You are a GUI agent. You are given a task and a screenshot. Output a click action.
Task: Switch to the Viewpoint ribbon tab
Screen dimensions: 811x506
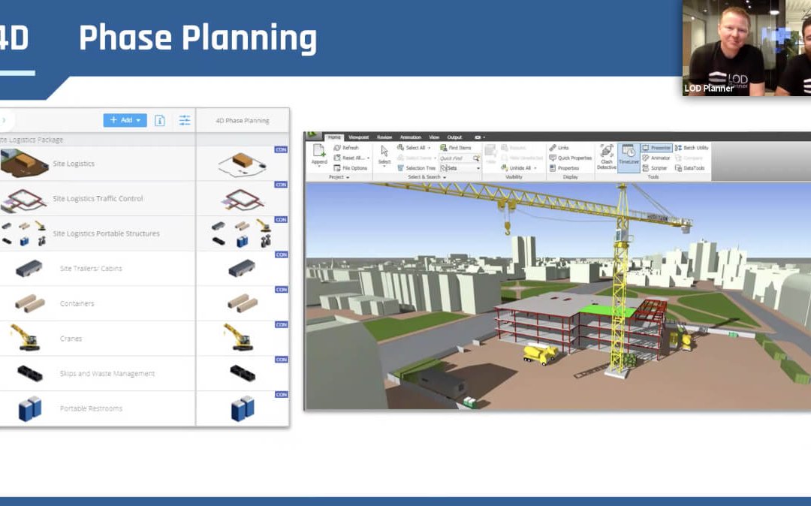[x=358, y=137]
